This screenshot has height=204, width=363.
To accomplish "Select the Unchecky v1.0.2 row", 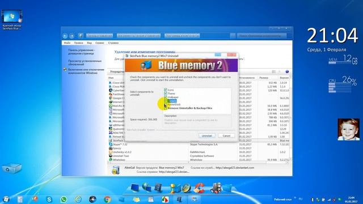I will tap(199, 152).
